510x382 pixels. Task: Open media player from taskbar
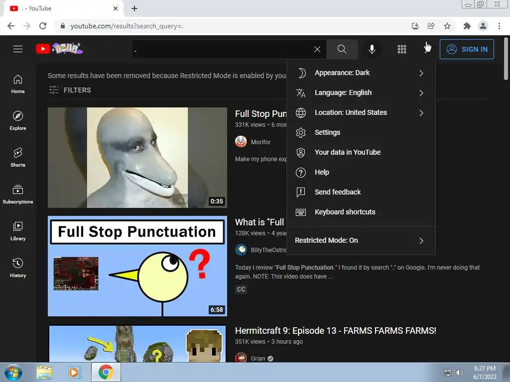point(74,372)
